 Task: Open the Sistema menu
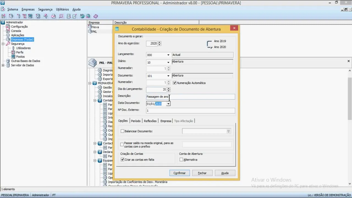pyautogui.click(x=13, y=9)
